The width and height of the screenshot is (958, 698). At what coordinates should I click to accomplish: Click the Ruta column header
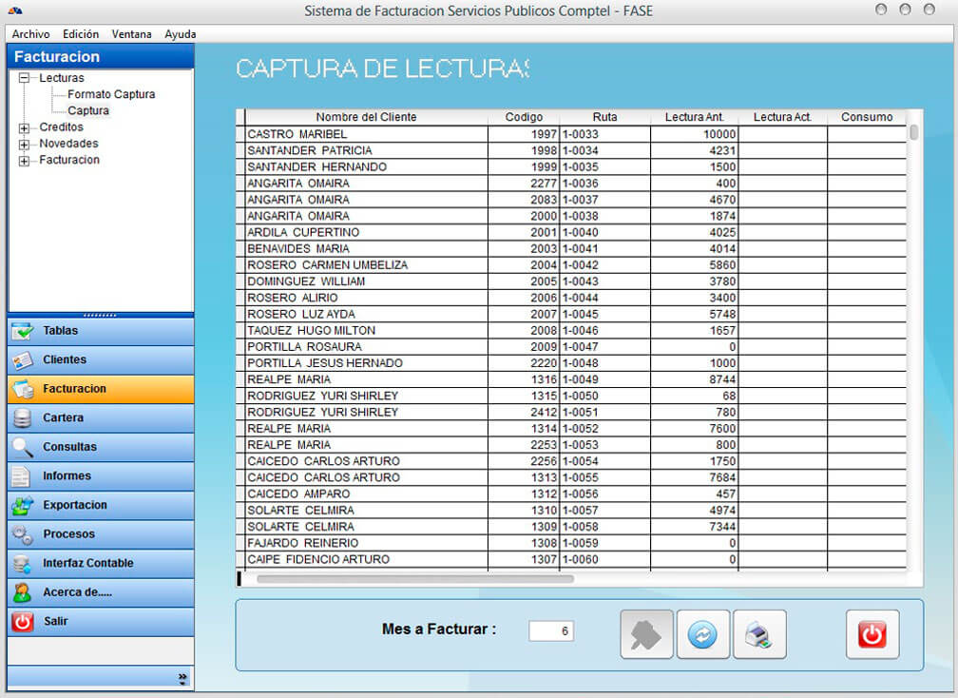click(604, 117)
